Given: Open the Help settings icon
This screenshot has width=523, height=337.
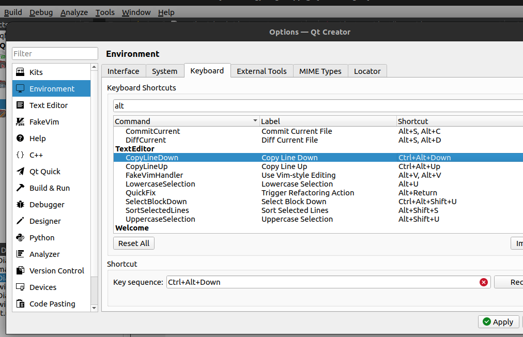Looking at the screenshot, I should pos(21,139).
